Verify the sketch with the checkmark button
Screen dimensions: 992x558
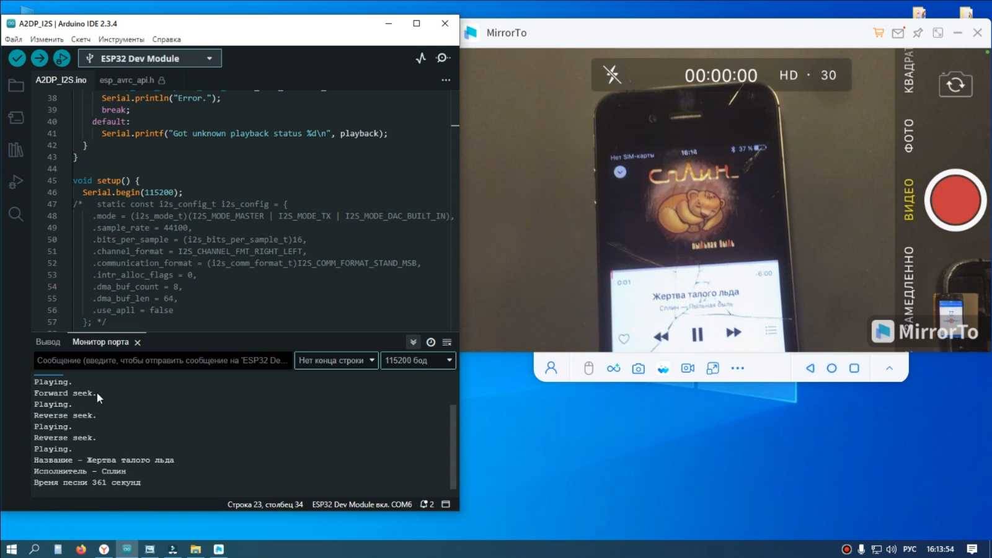click(16, 58)
